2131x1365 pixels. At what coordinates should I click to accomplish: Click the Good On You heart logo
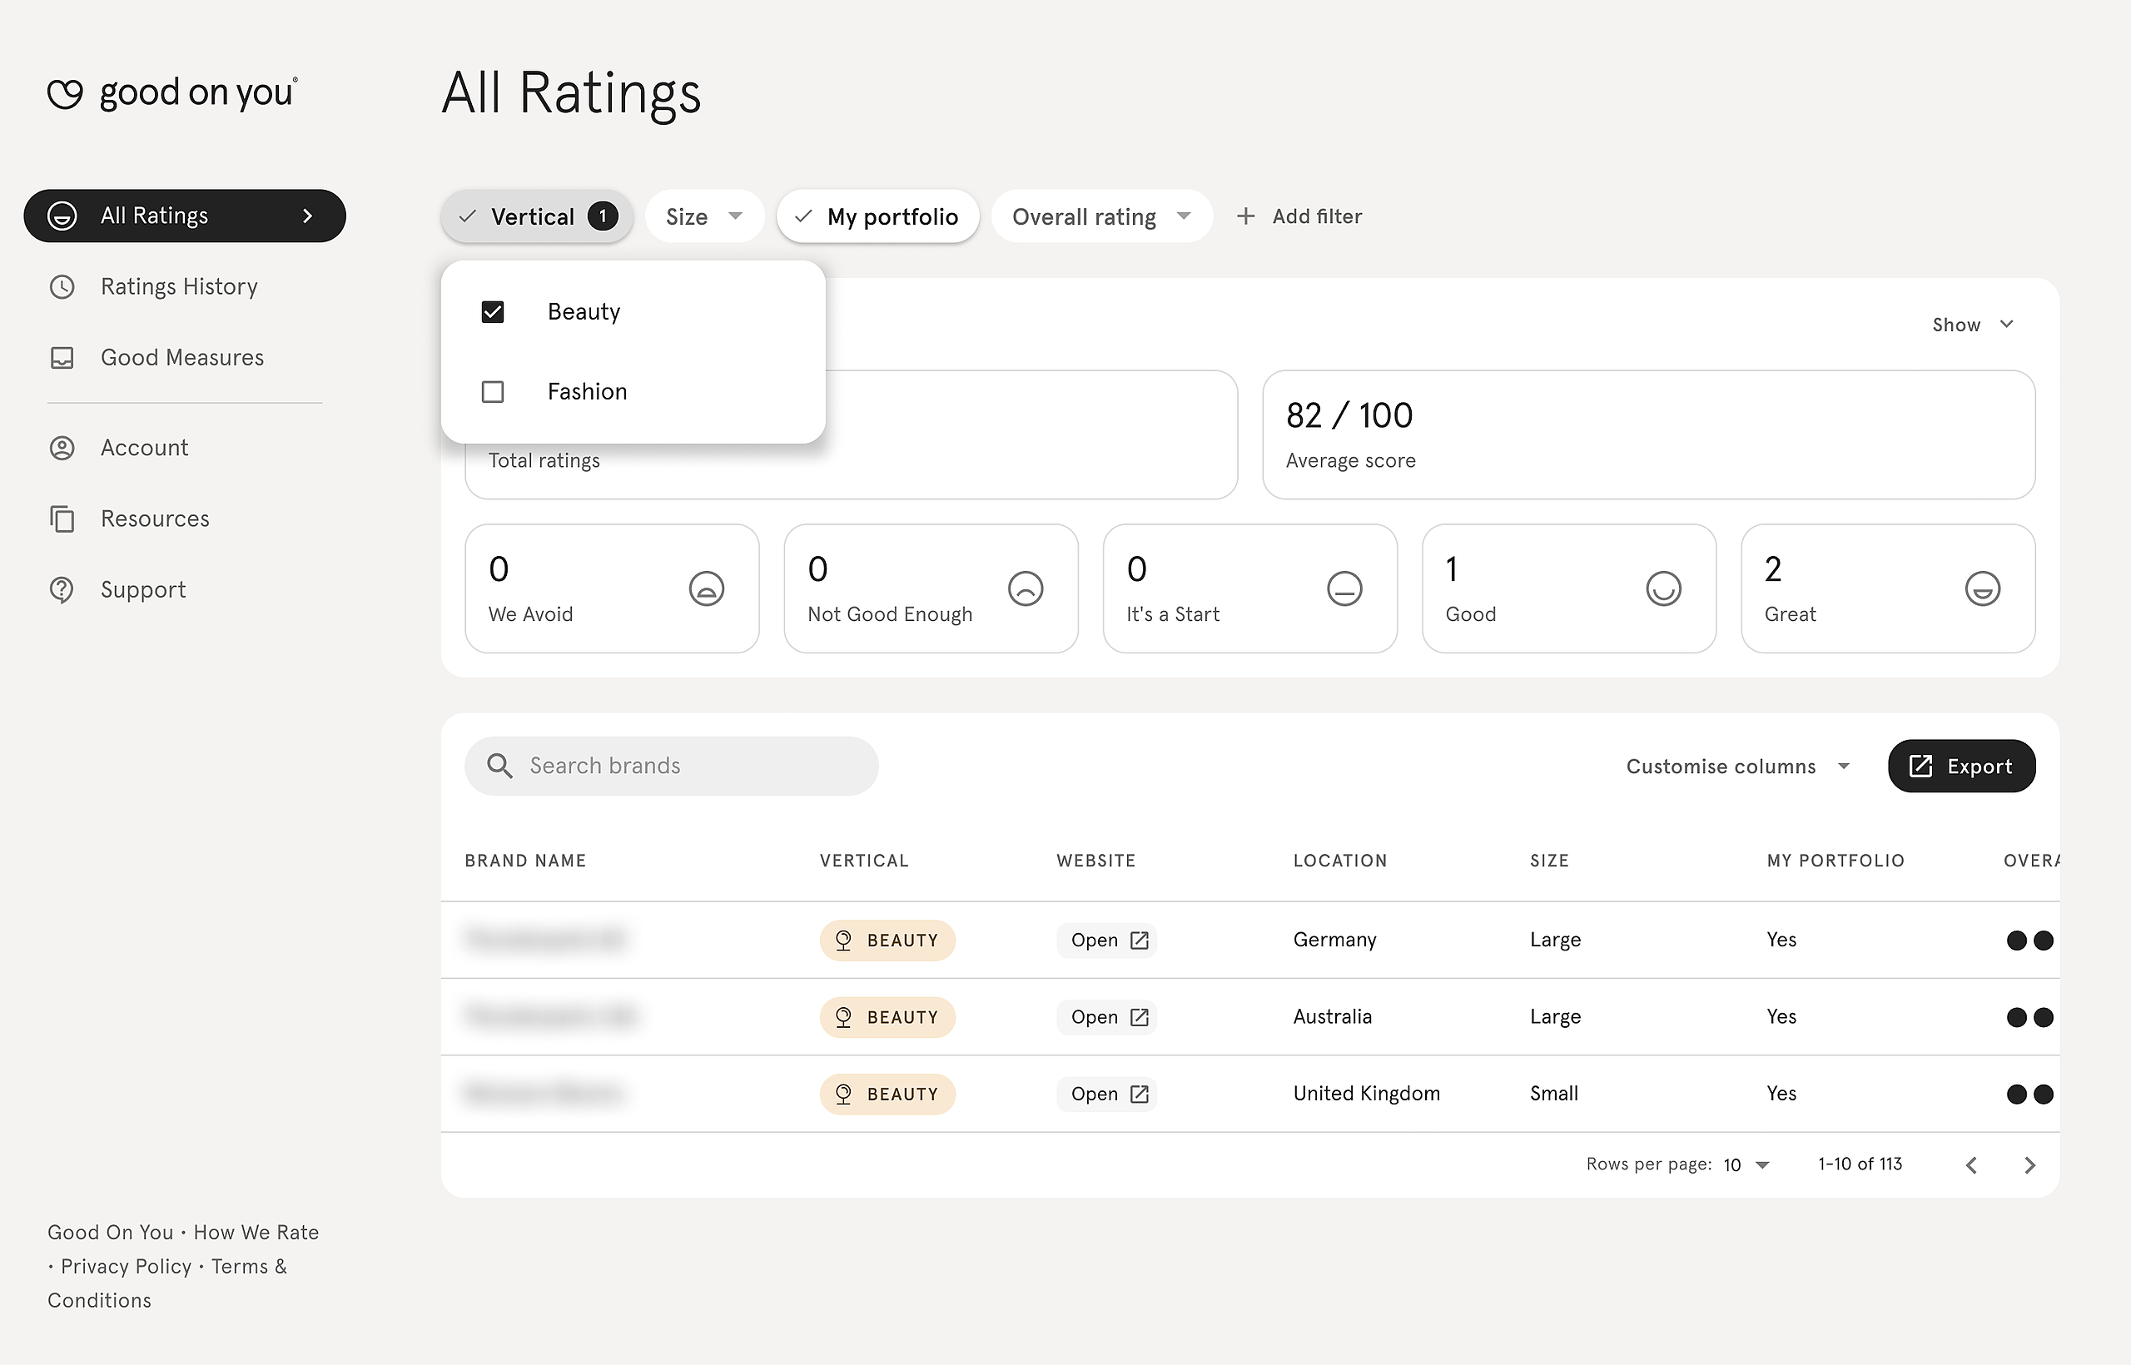click(x=65, y=93)
